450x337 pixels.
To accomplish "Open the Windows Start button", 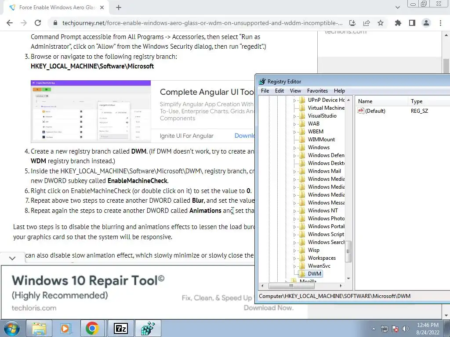I will (x=11, y=328).
